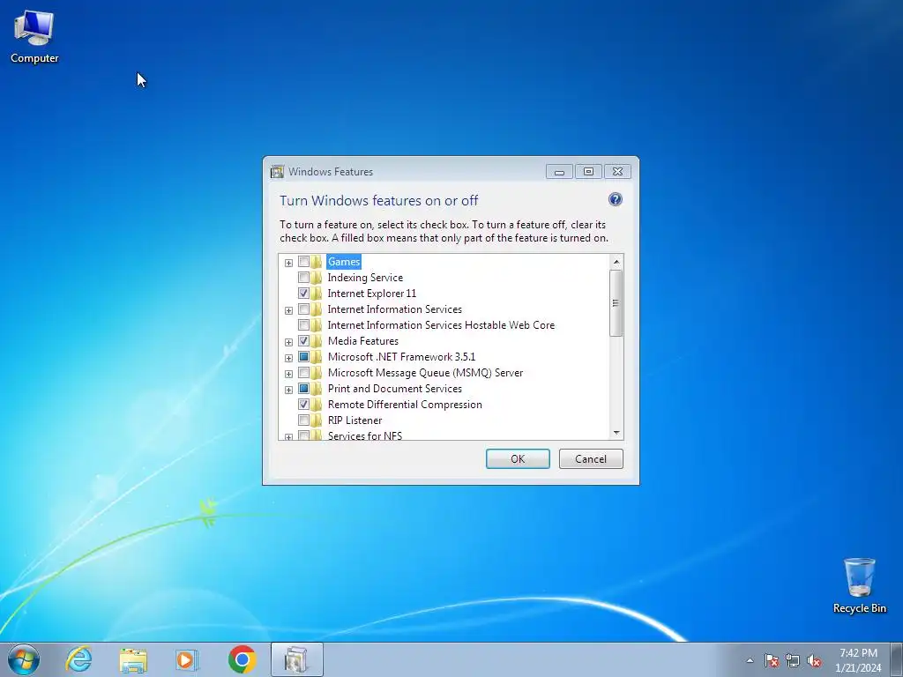
Task: Expand Print and Document Services node
Action: tap(288, 390)
